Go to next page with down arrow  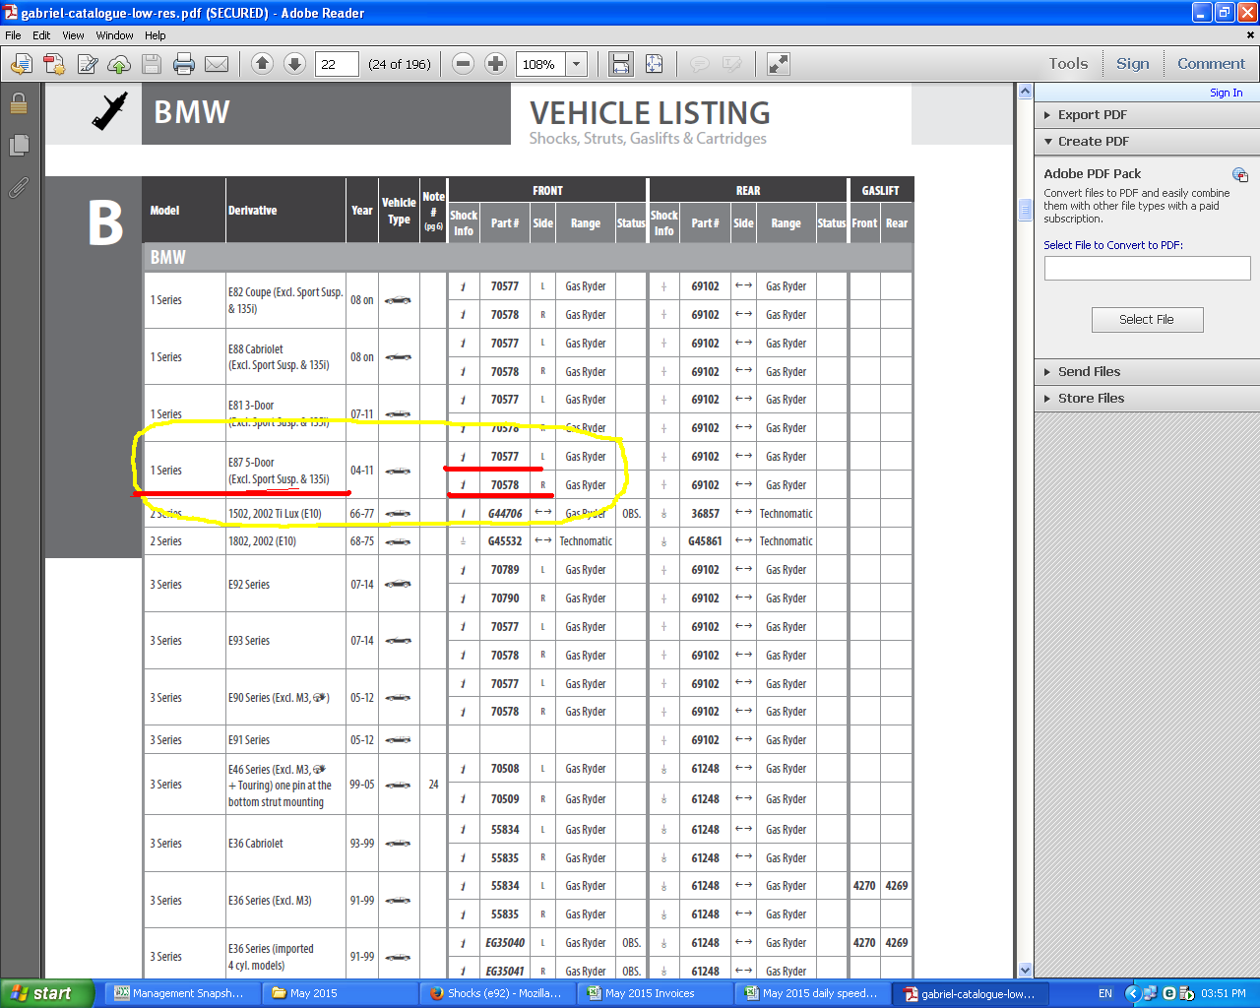[294, 64]
